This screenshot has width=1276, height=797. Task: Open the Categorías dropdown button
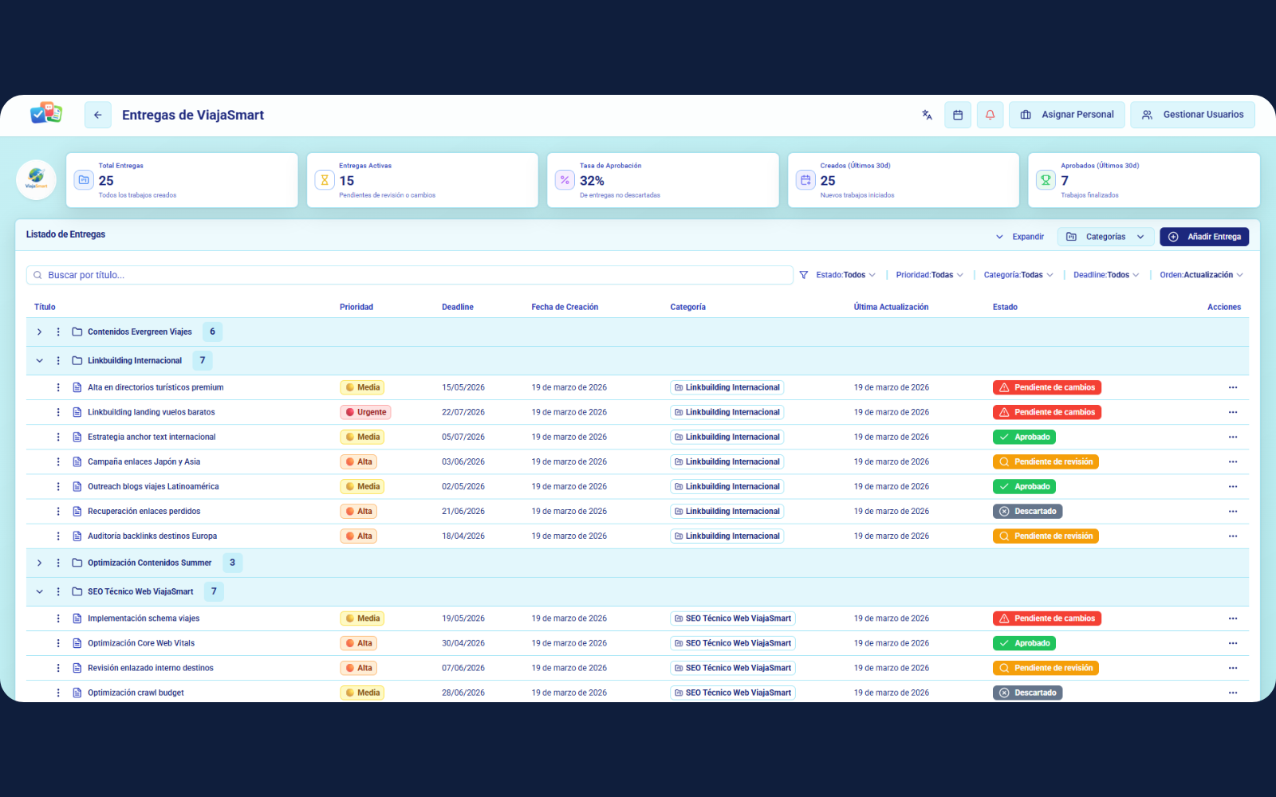(x=1105, y=237)
